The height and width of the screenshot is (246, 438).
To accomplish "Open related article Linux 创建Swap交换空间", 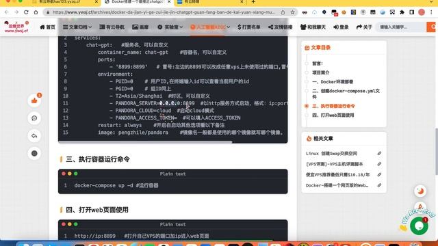I will point(331,153).
